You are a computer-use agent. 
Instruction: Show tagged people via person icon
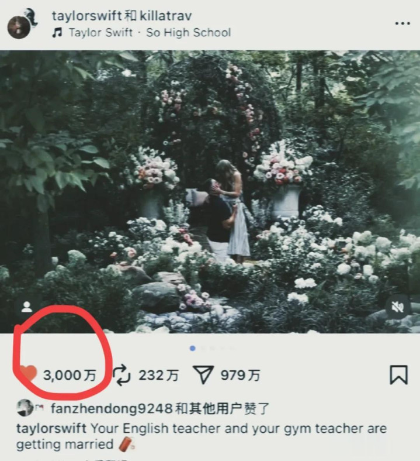click(27, 307)
